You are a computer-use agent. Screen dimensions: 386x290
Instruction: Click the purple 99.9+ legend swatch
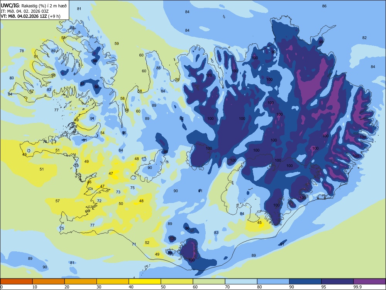pyautogui.click(x=369, y=281)
